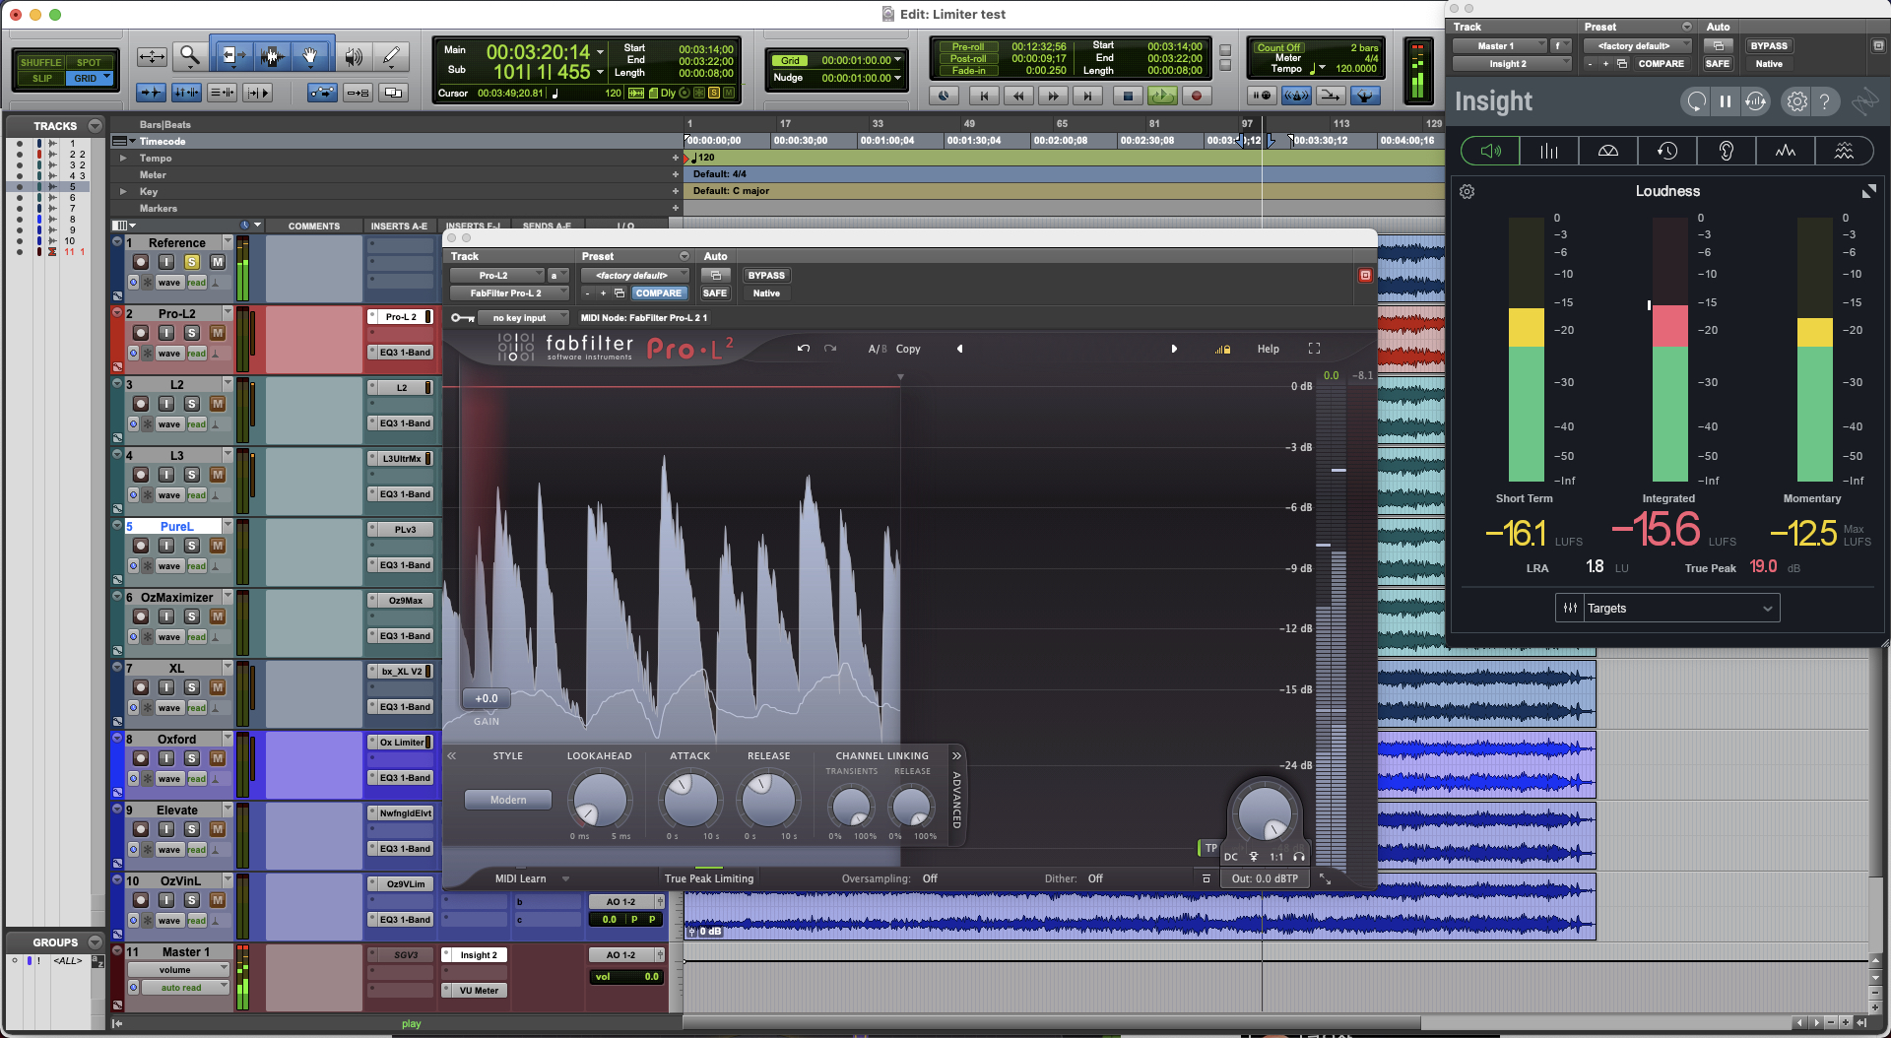
Task: Open Insight History clock tab
Action: click(1667, 151)
